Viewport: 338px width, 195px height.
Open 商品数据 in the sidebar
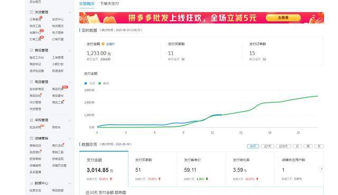coord(58,190)
